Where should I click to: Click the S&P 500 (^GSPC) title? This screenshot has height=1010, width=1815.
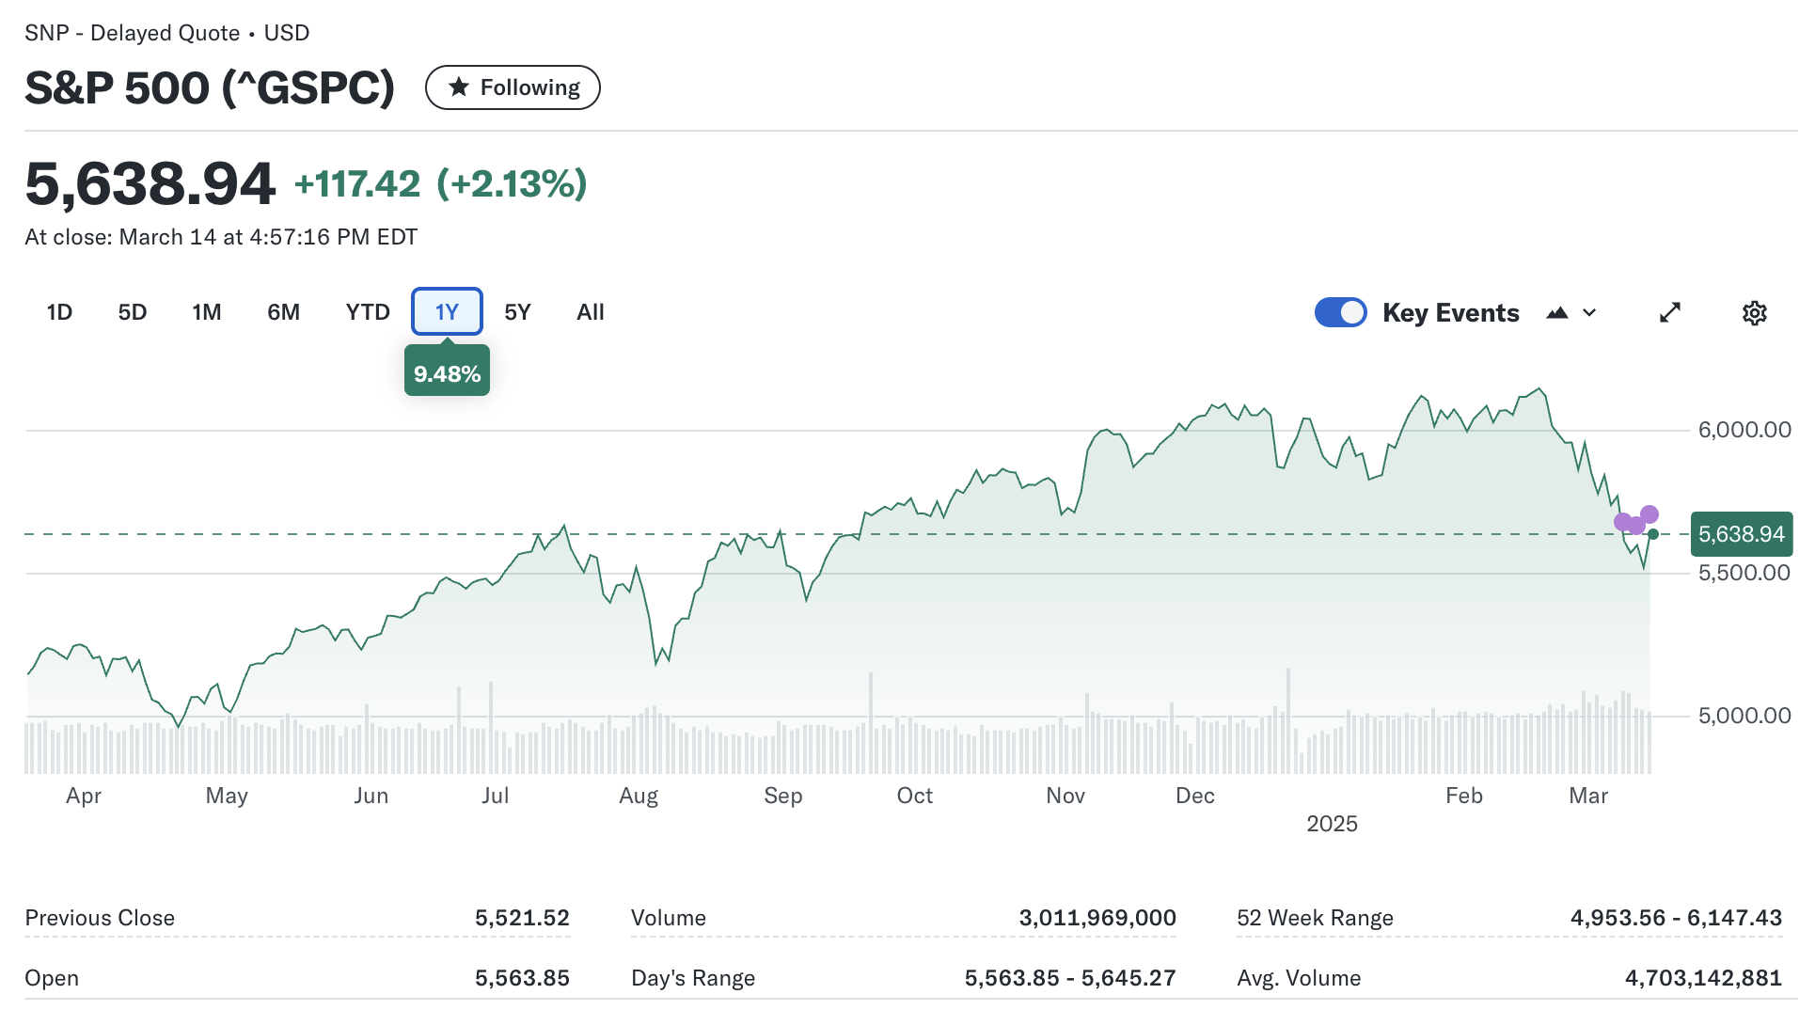(x=210, y=87)
